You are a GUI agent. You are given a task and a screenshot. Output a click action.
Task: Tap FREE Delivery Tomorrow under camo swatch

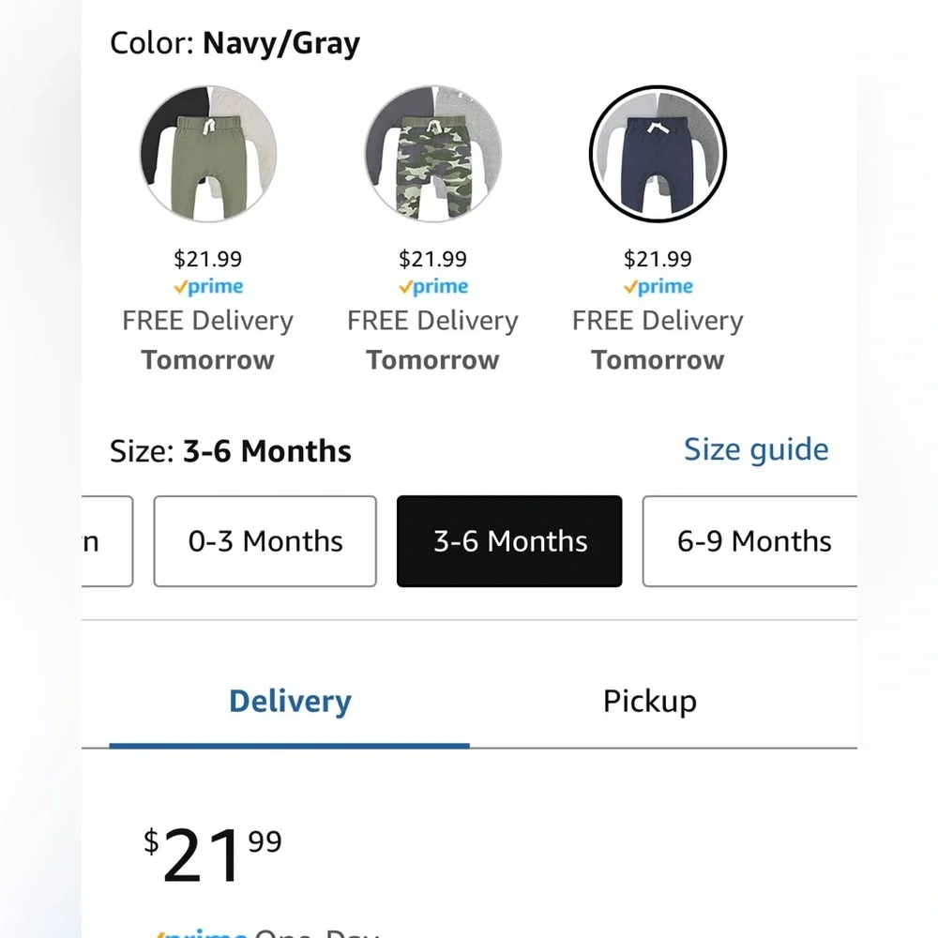tap(432, 340)
